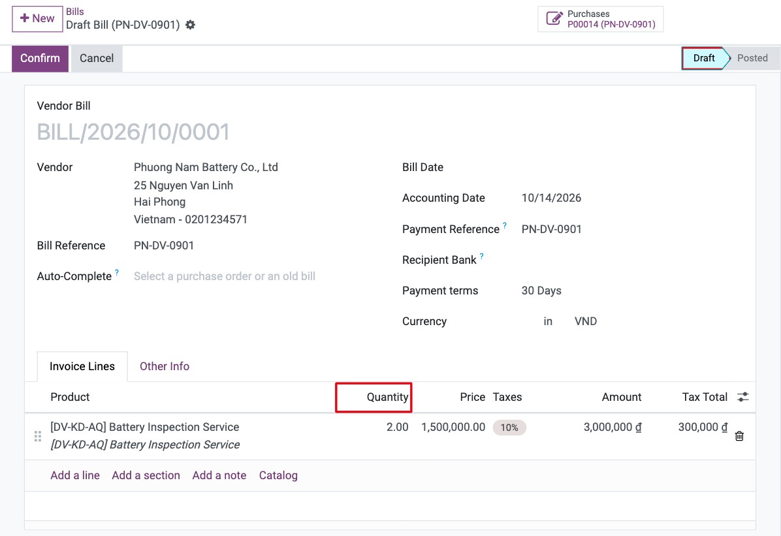Sort by the Product column header
This screenshot has width=781, height=536.
[70, 397]
